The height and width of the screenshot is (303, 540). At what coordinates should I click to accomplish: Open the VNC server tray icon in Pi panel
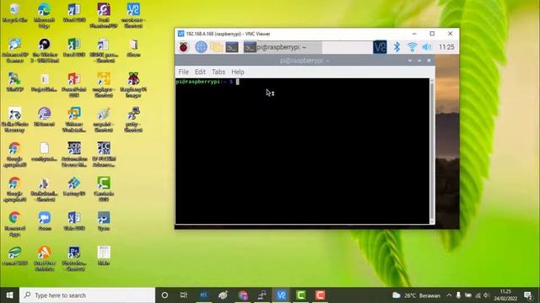380,47
